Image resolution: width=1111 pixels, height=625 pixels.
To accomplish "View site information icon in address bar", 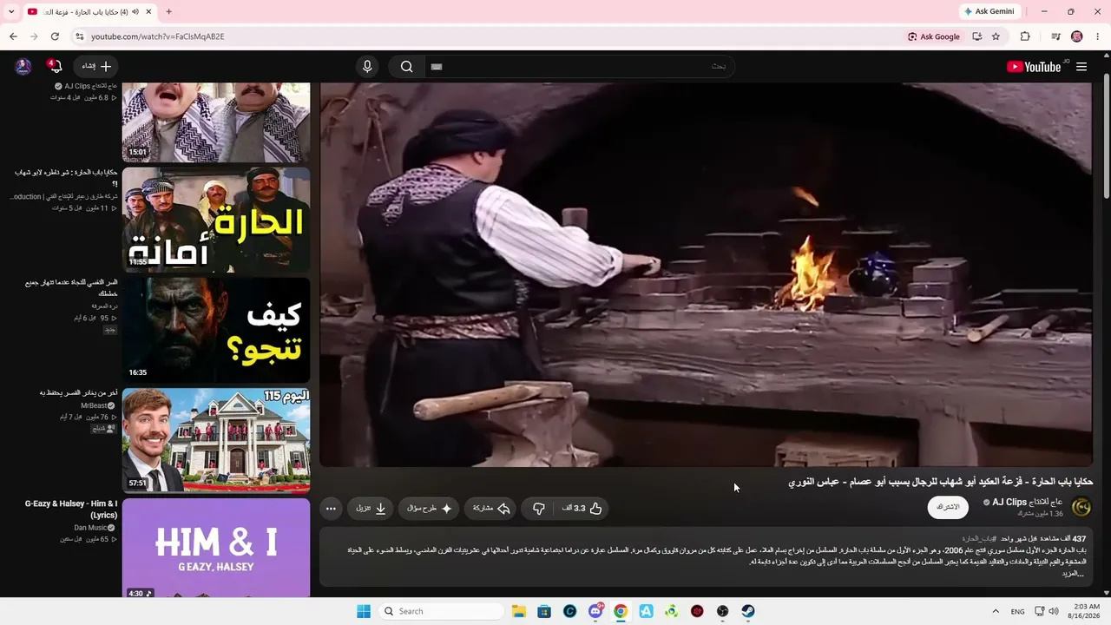I will tap(79, 36).
